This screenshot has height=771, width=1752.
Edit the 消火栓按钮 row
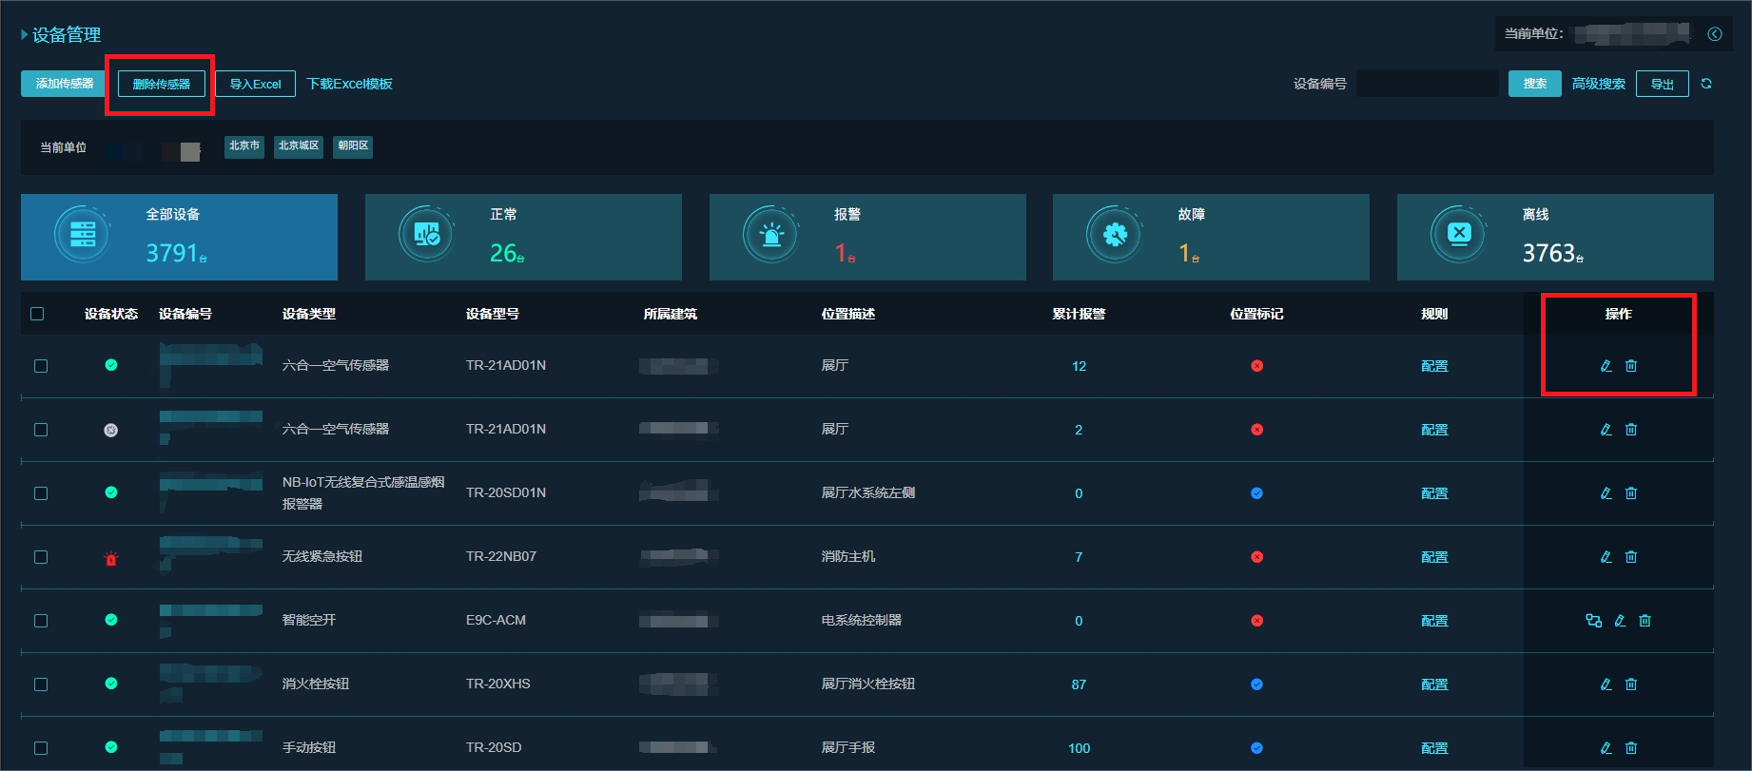click(1606, 684)
